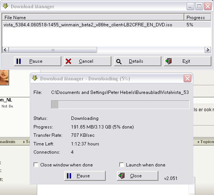Enable Launch when done checkbox
Screen dimensions: 214x195
click(121, 165)
